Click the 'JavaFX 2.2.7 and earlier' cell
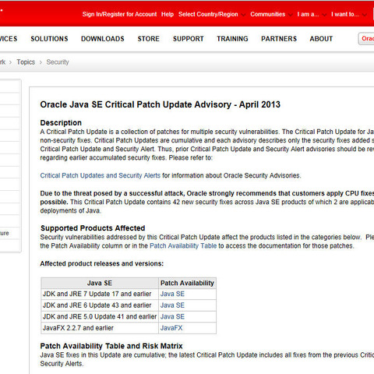The width and height of the screenshot is (374, 374). click(100, 328)
